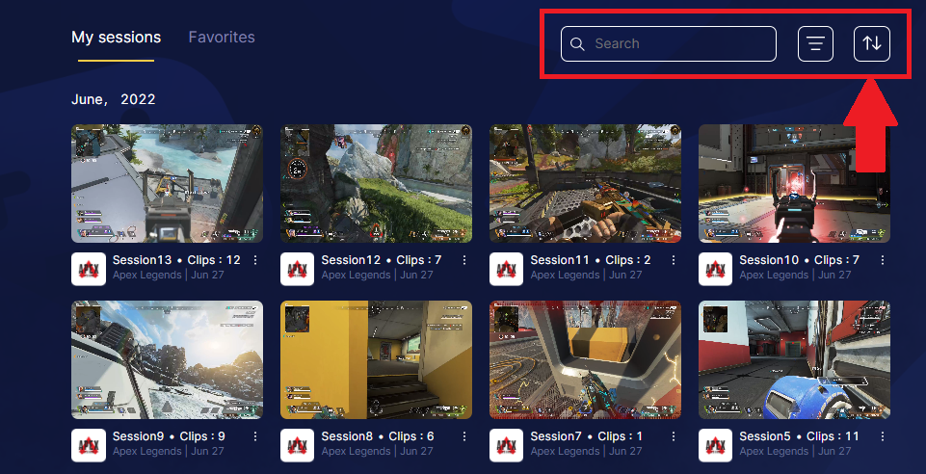
Task: Click the 'Session10 • Clips : 7' title
Action: tap(800, 260)
